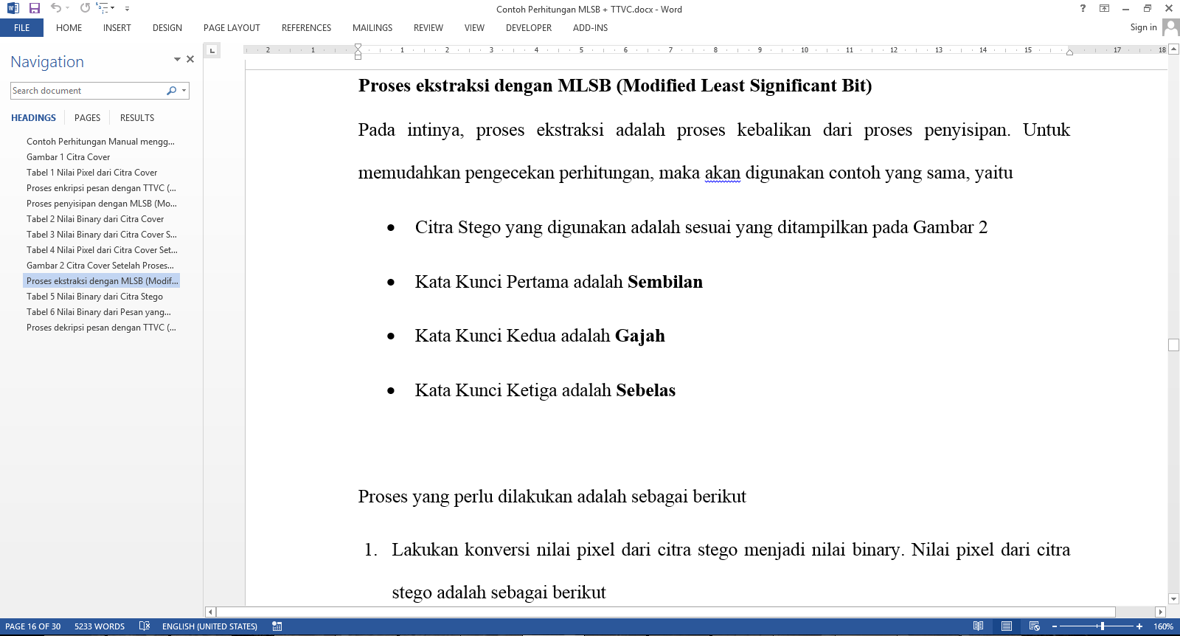This screenshot has height=636, width=1180.
Task: Toggle Print Layout view button
Action: (1006, 626)
